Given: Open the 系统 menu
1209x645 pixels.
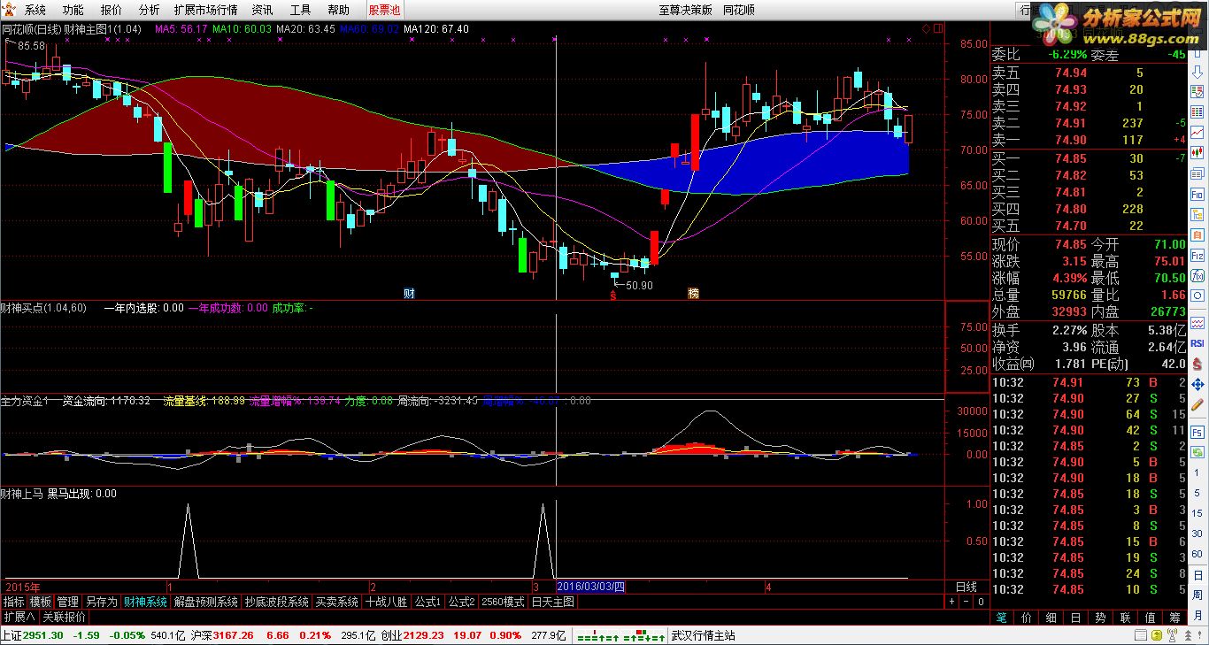Looking at the screenshot, I should 35,10.
